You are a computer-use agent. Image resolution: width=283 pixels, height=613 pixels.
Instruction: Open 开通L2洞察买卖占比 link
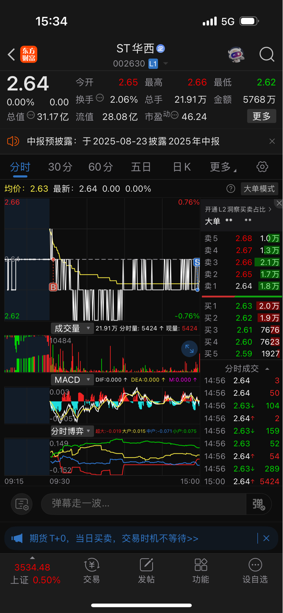(238, 209)
